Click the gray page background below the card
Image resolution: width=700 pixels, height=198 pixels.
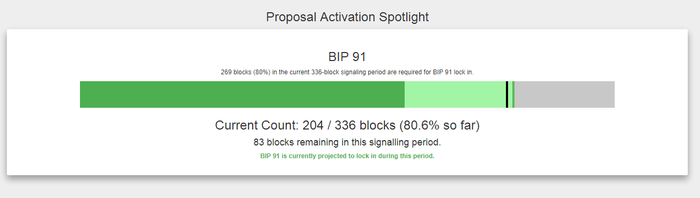tap(347, 188)
